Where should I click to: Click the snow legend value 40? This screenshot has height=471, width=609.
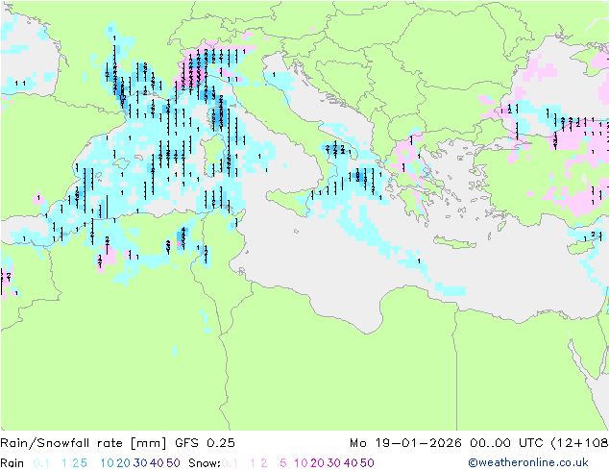[351, 463]
